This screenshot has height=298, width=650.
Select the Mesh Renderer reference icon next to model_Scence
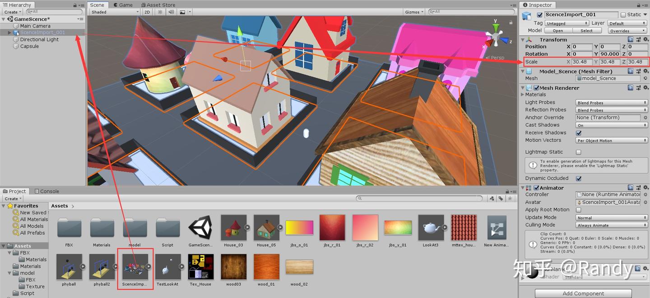pos(645,78)
